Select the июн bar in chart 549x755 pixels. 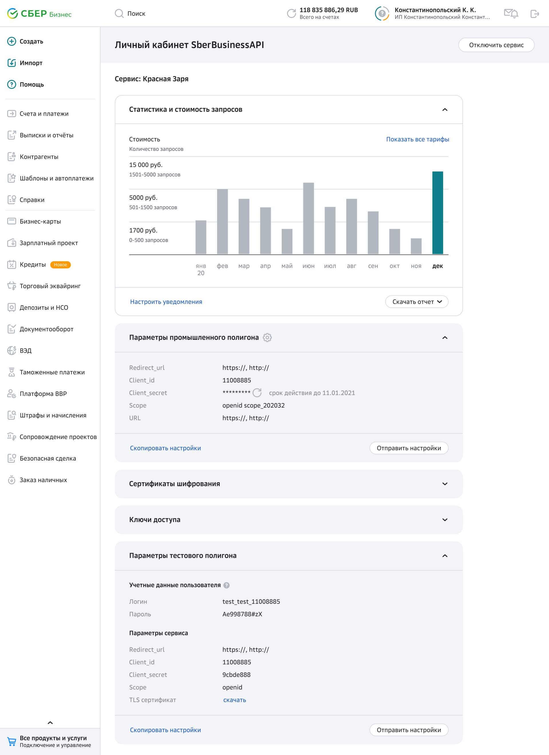pos(308,218)
